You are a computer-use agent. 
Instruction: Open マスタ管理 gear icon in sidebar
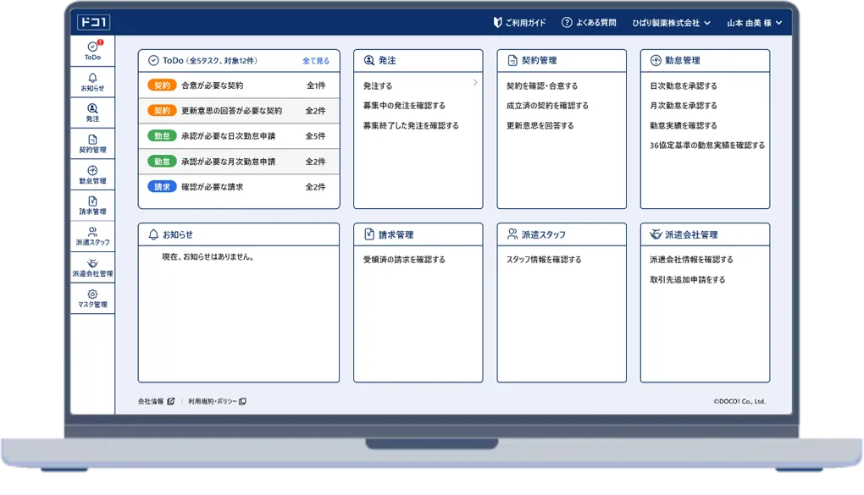92,298
